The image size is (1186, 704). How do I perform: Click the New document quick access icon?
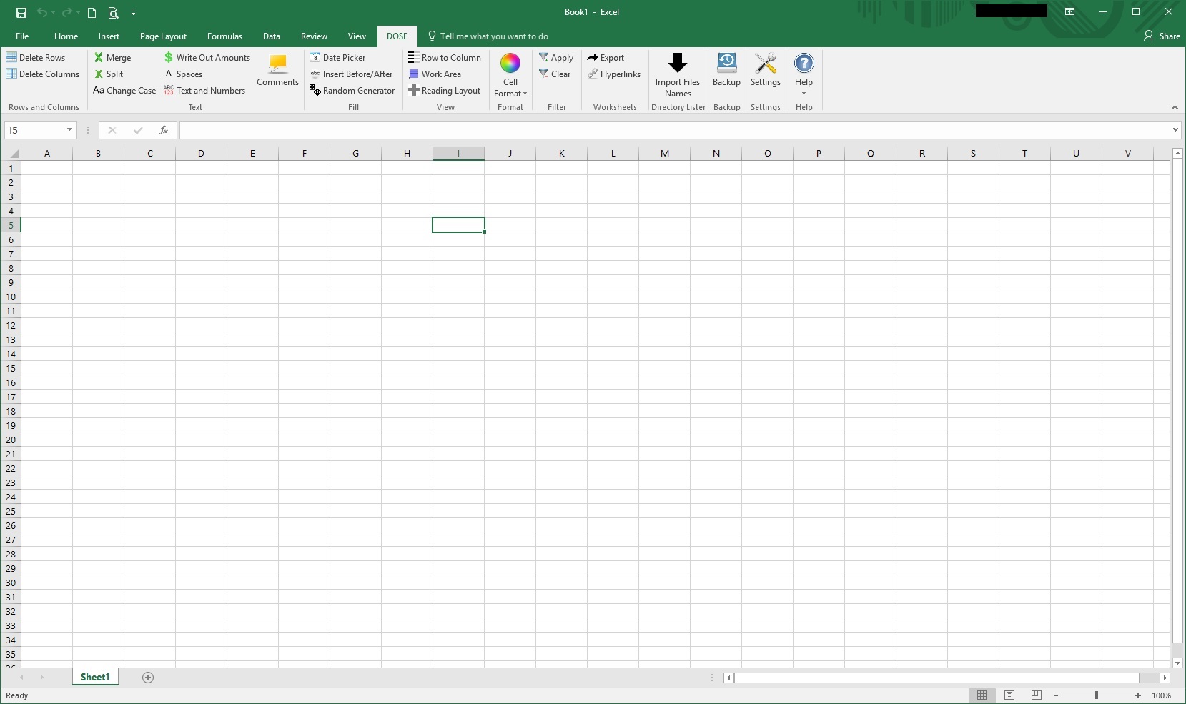click(x=92, y=12)
